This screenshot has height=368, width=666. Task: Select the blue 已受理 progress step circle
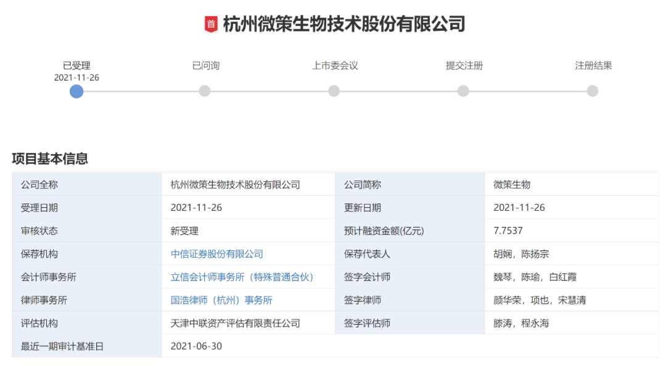(76, 91)
